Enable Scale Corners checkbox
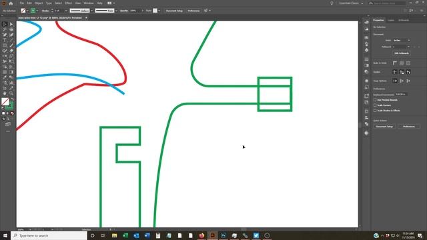This screenshot has height=240, width=427. click(375, 105)
